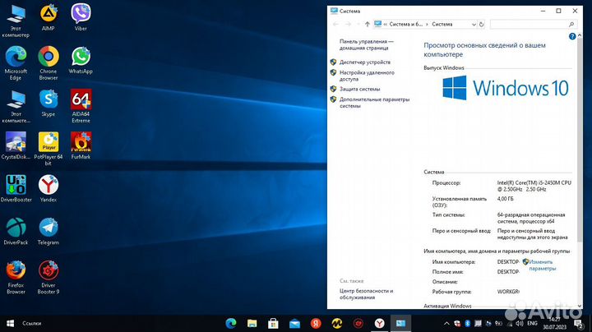The image size is (592, 332).
Task: Click the ENG language indicator
Action: (532, 323)
